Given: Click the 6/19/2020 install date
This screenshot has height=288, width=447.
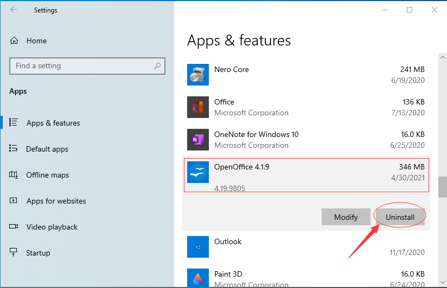Looking at the screenshot, I should pyautogui.click(x=408, y=80).
